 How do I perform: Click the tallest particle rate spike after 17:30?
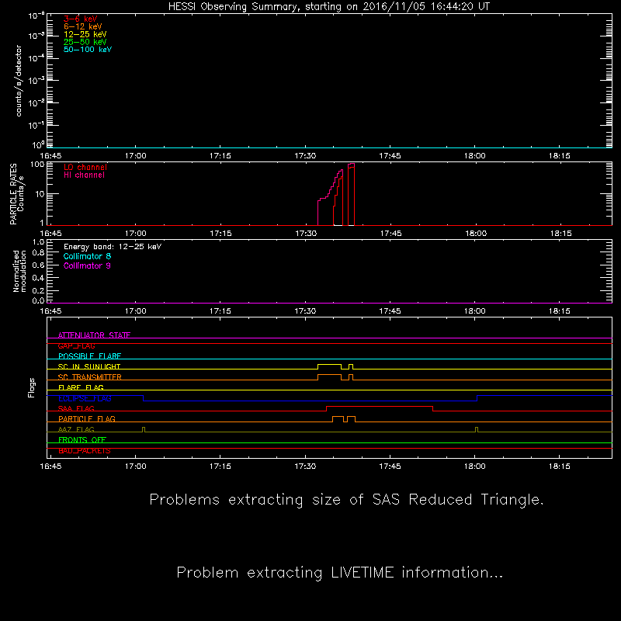(x=352, y=195)
